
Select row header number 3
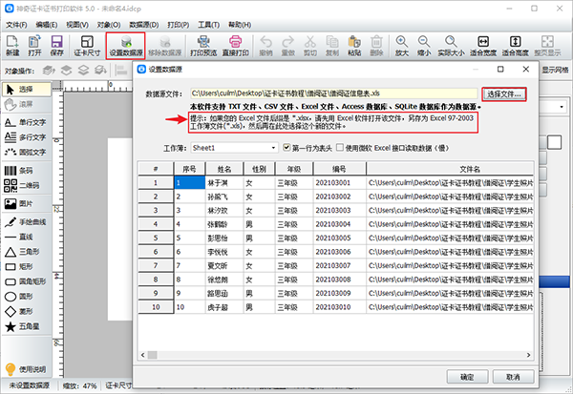[x=156, y=210]
